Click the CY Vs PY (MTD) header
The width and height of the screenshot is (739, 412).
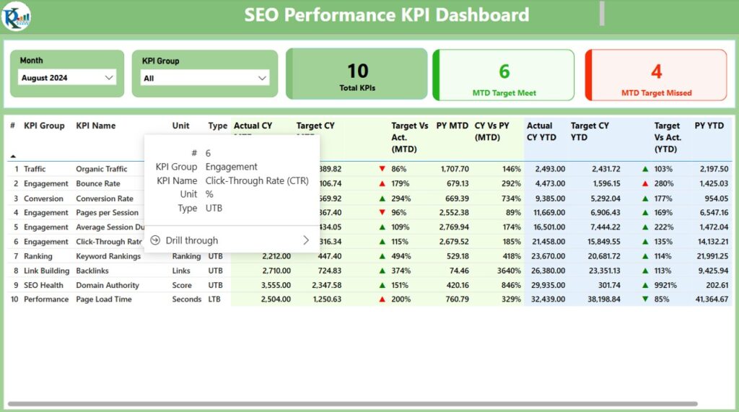(x=491, y=131)
